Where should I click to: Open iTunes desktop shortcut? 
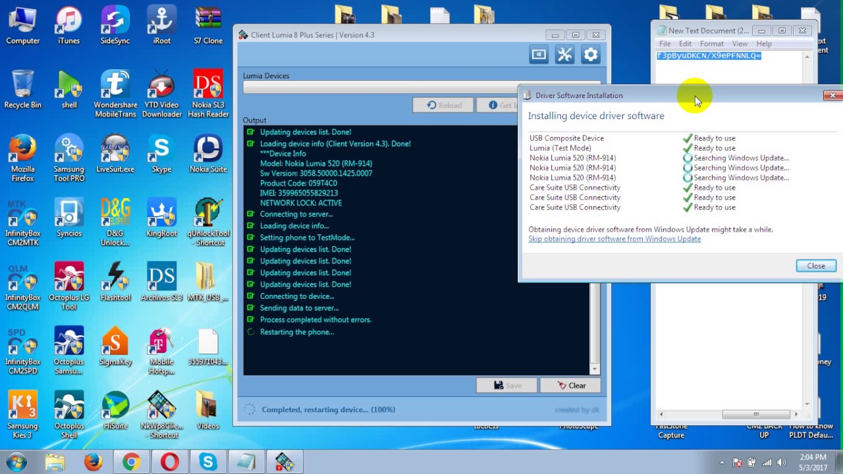(68, 25)
